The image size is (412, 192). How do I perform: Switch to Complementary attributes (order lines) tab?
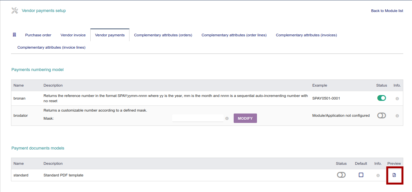(234, 35)
